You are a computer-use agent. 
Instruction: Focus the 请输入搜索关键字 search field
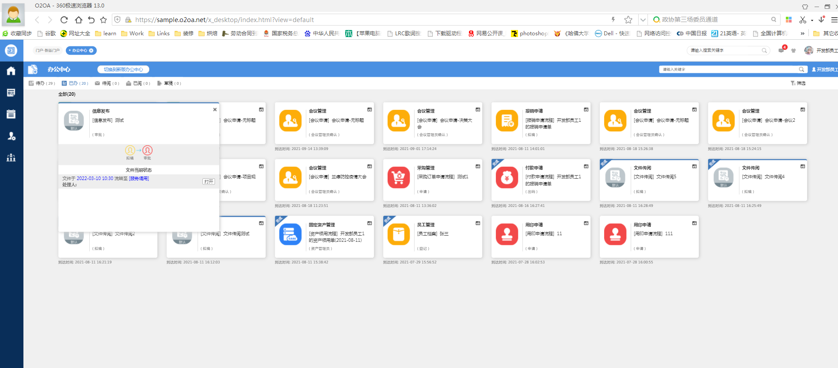725,51
